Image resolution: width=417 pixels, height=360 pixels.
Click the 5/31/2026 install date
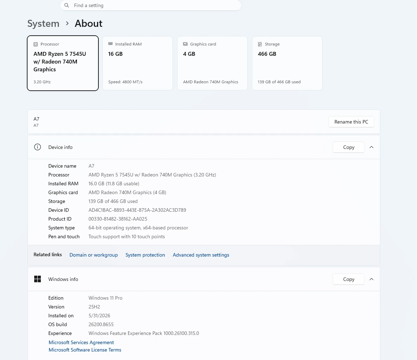pos(99,316)
